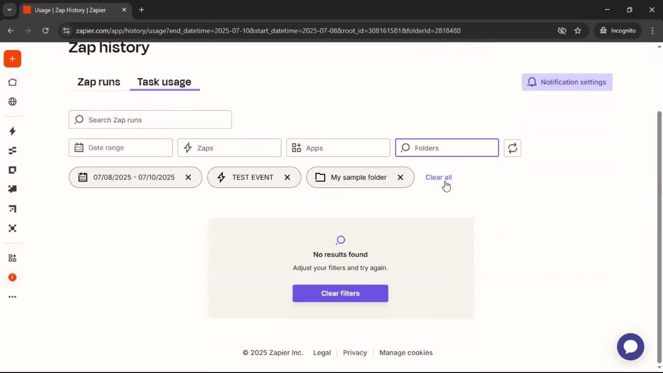Close the Usage Zap History tab

(x=124, y=10)
